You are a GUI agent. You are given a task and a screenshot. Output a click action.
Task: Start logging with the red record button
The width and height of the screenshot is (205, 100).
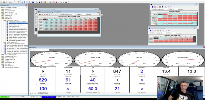pyautogui.click(x=56, y=2)
